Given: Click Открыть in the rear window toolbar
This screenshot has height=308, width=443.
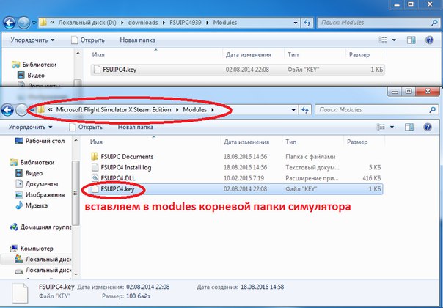Looking at the screenshot, I should click(x=88, y=40).
